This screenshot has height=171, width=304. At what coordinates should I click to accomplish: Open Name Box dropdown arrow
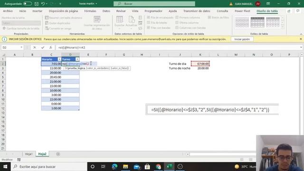tap(21, 47)
